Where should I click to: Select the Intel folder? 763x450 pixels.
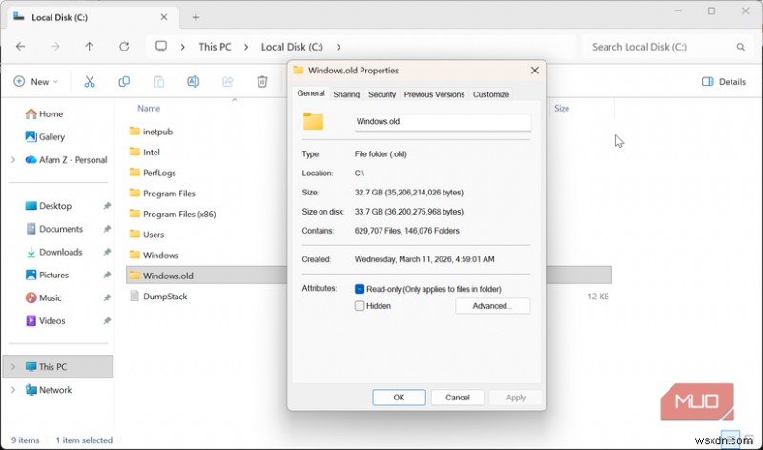pyautogui.click(x=145, y=153)
